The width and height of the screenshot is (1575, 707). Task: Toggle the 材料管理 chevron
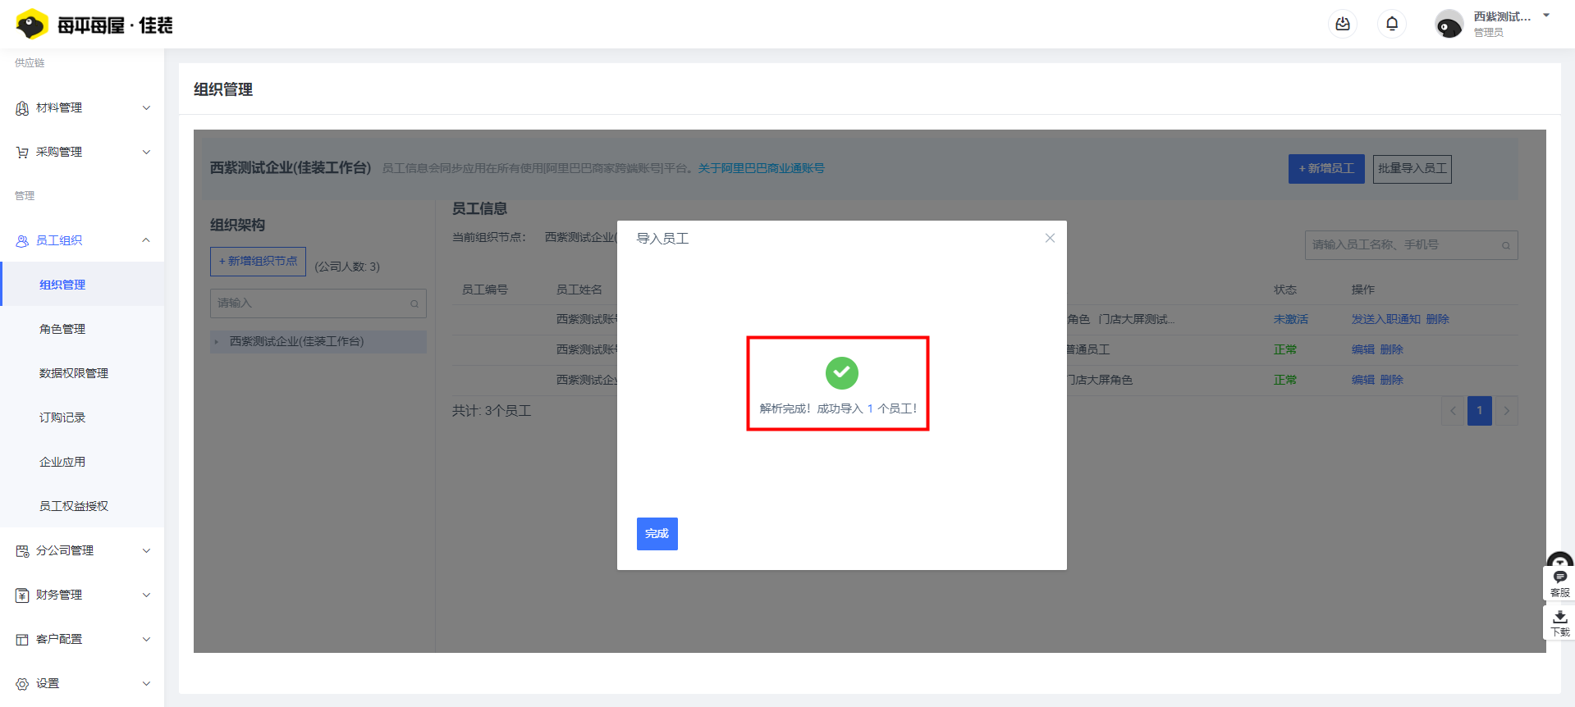[x=146, y=107]
